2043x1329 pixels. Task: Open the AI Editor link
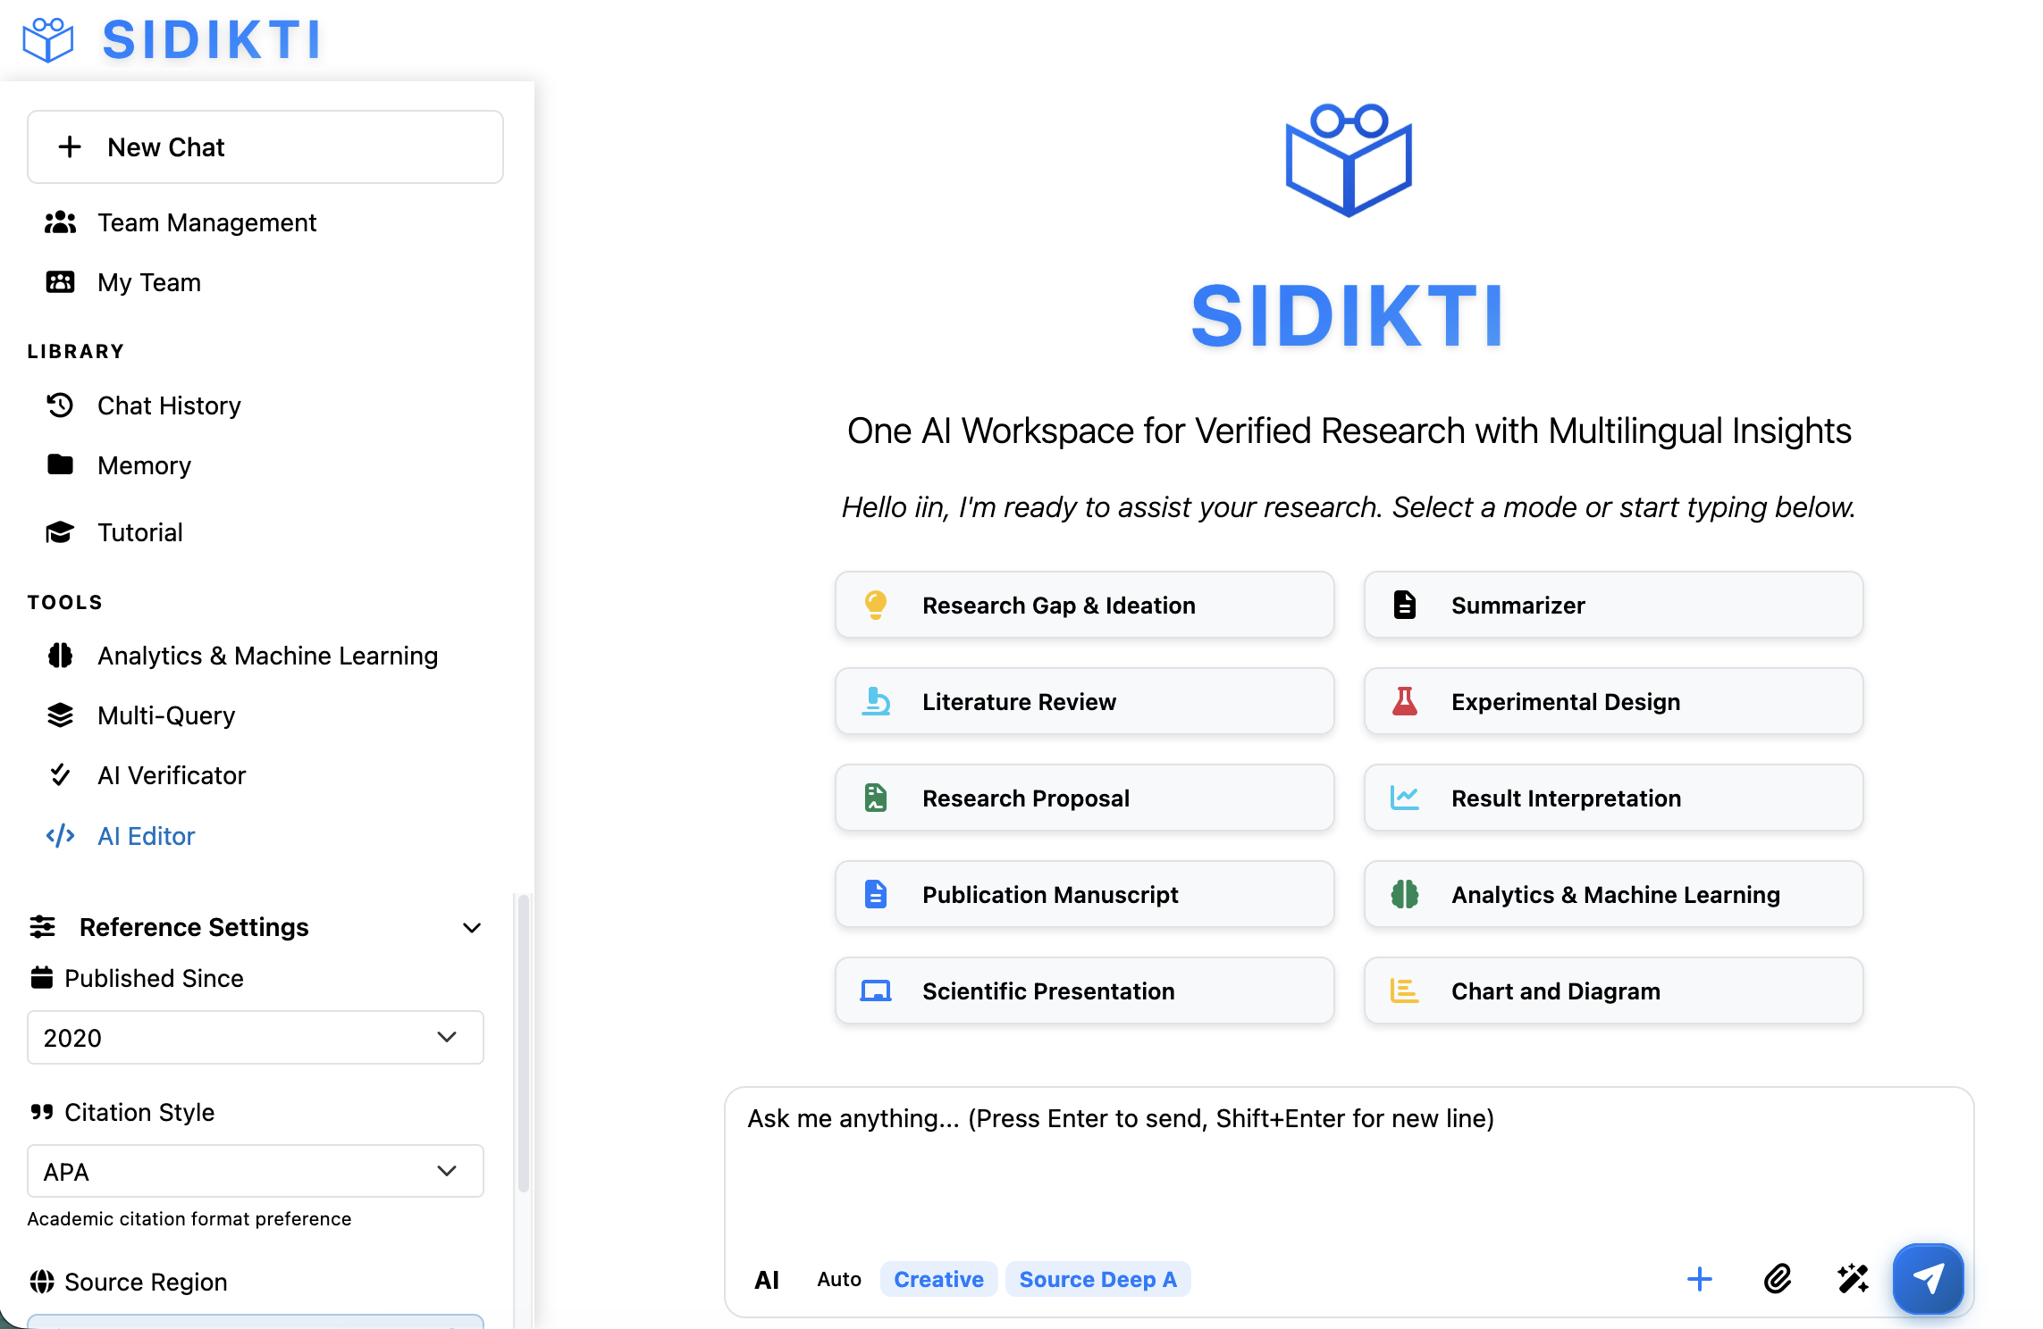point(146,836)
